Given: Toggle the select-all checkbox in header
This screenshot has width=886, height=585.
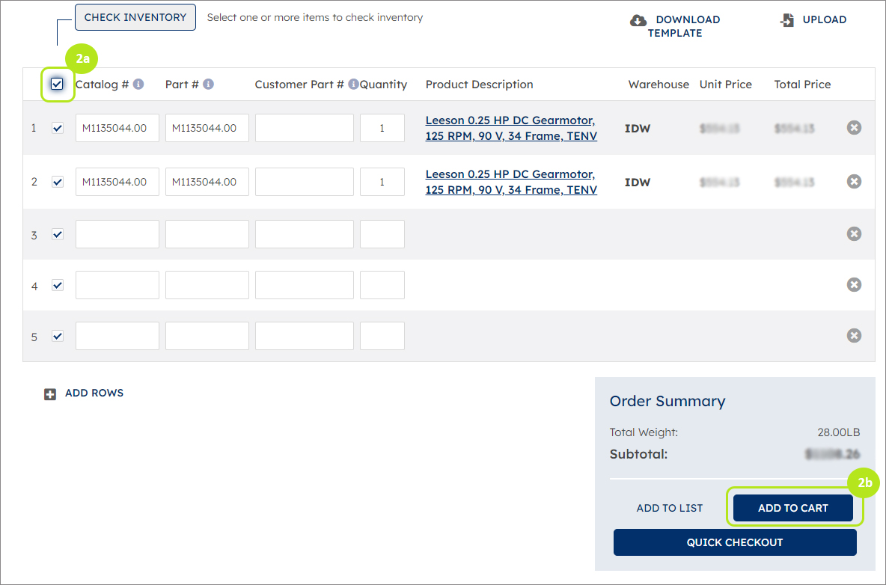Looking at the screenshot, I should pos(57,84).
